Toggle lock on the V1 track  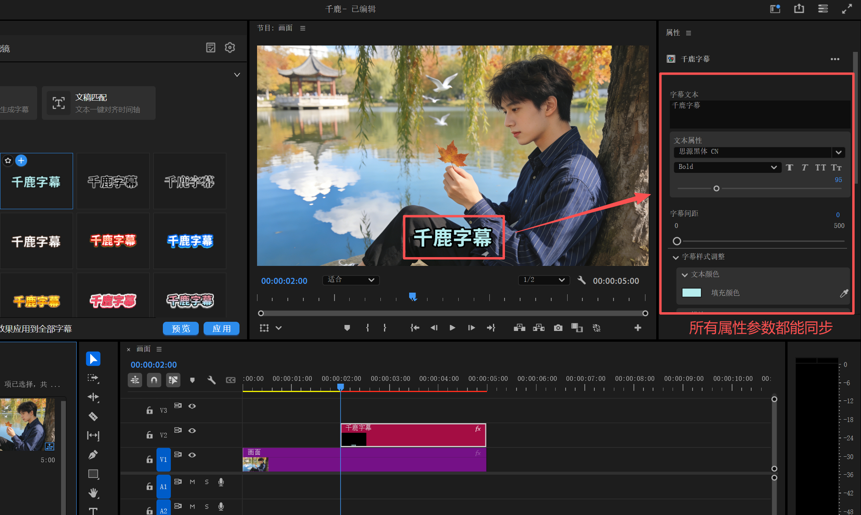pos(149,460)
